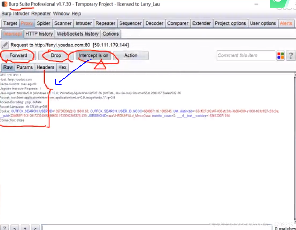
Task: Show the Headers request view
Action: click(x=45, y=67)
